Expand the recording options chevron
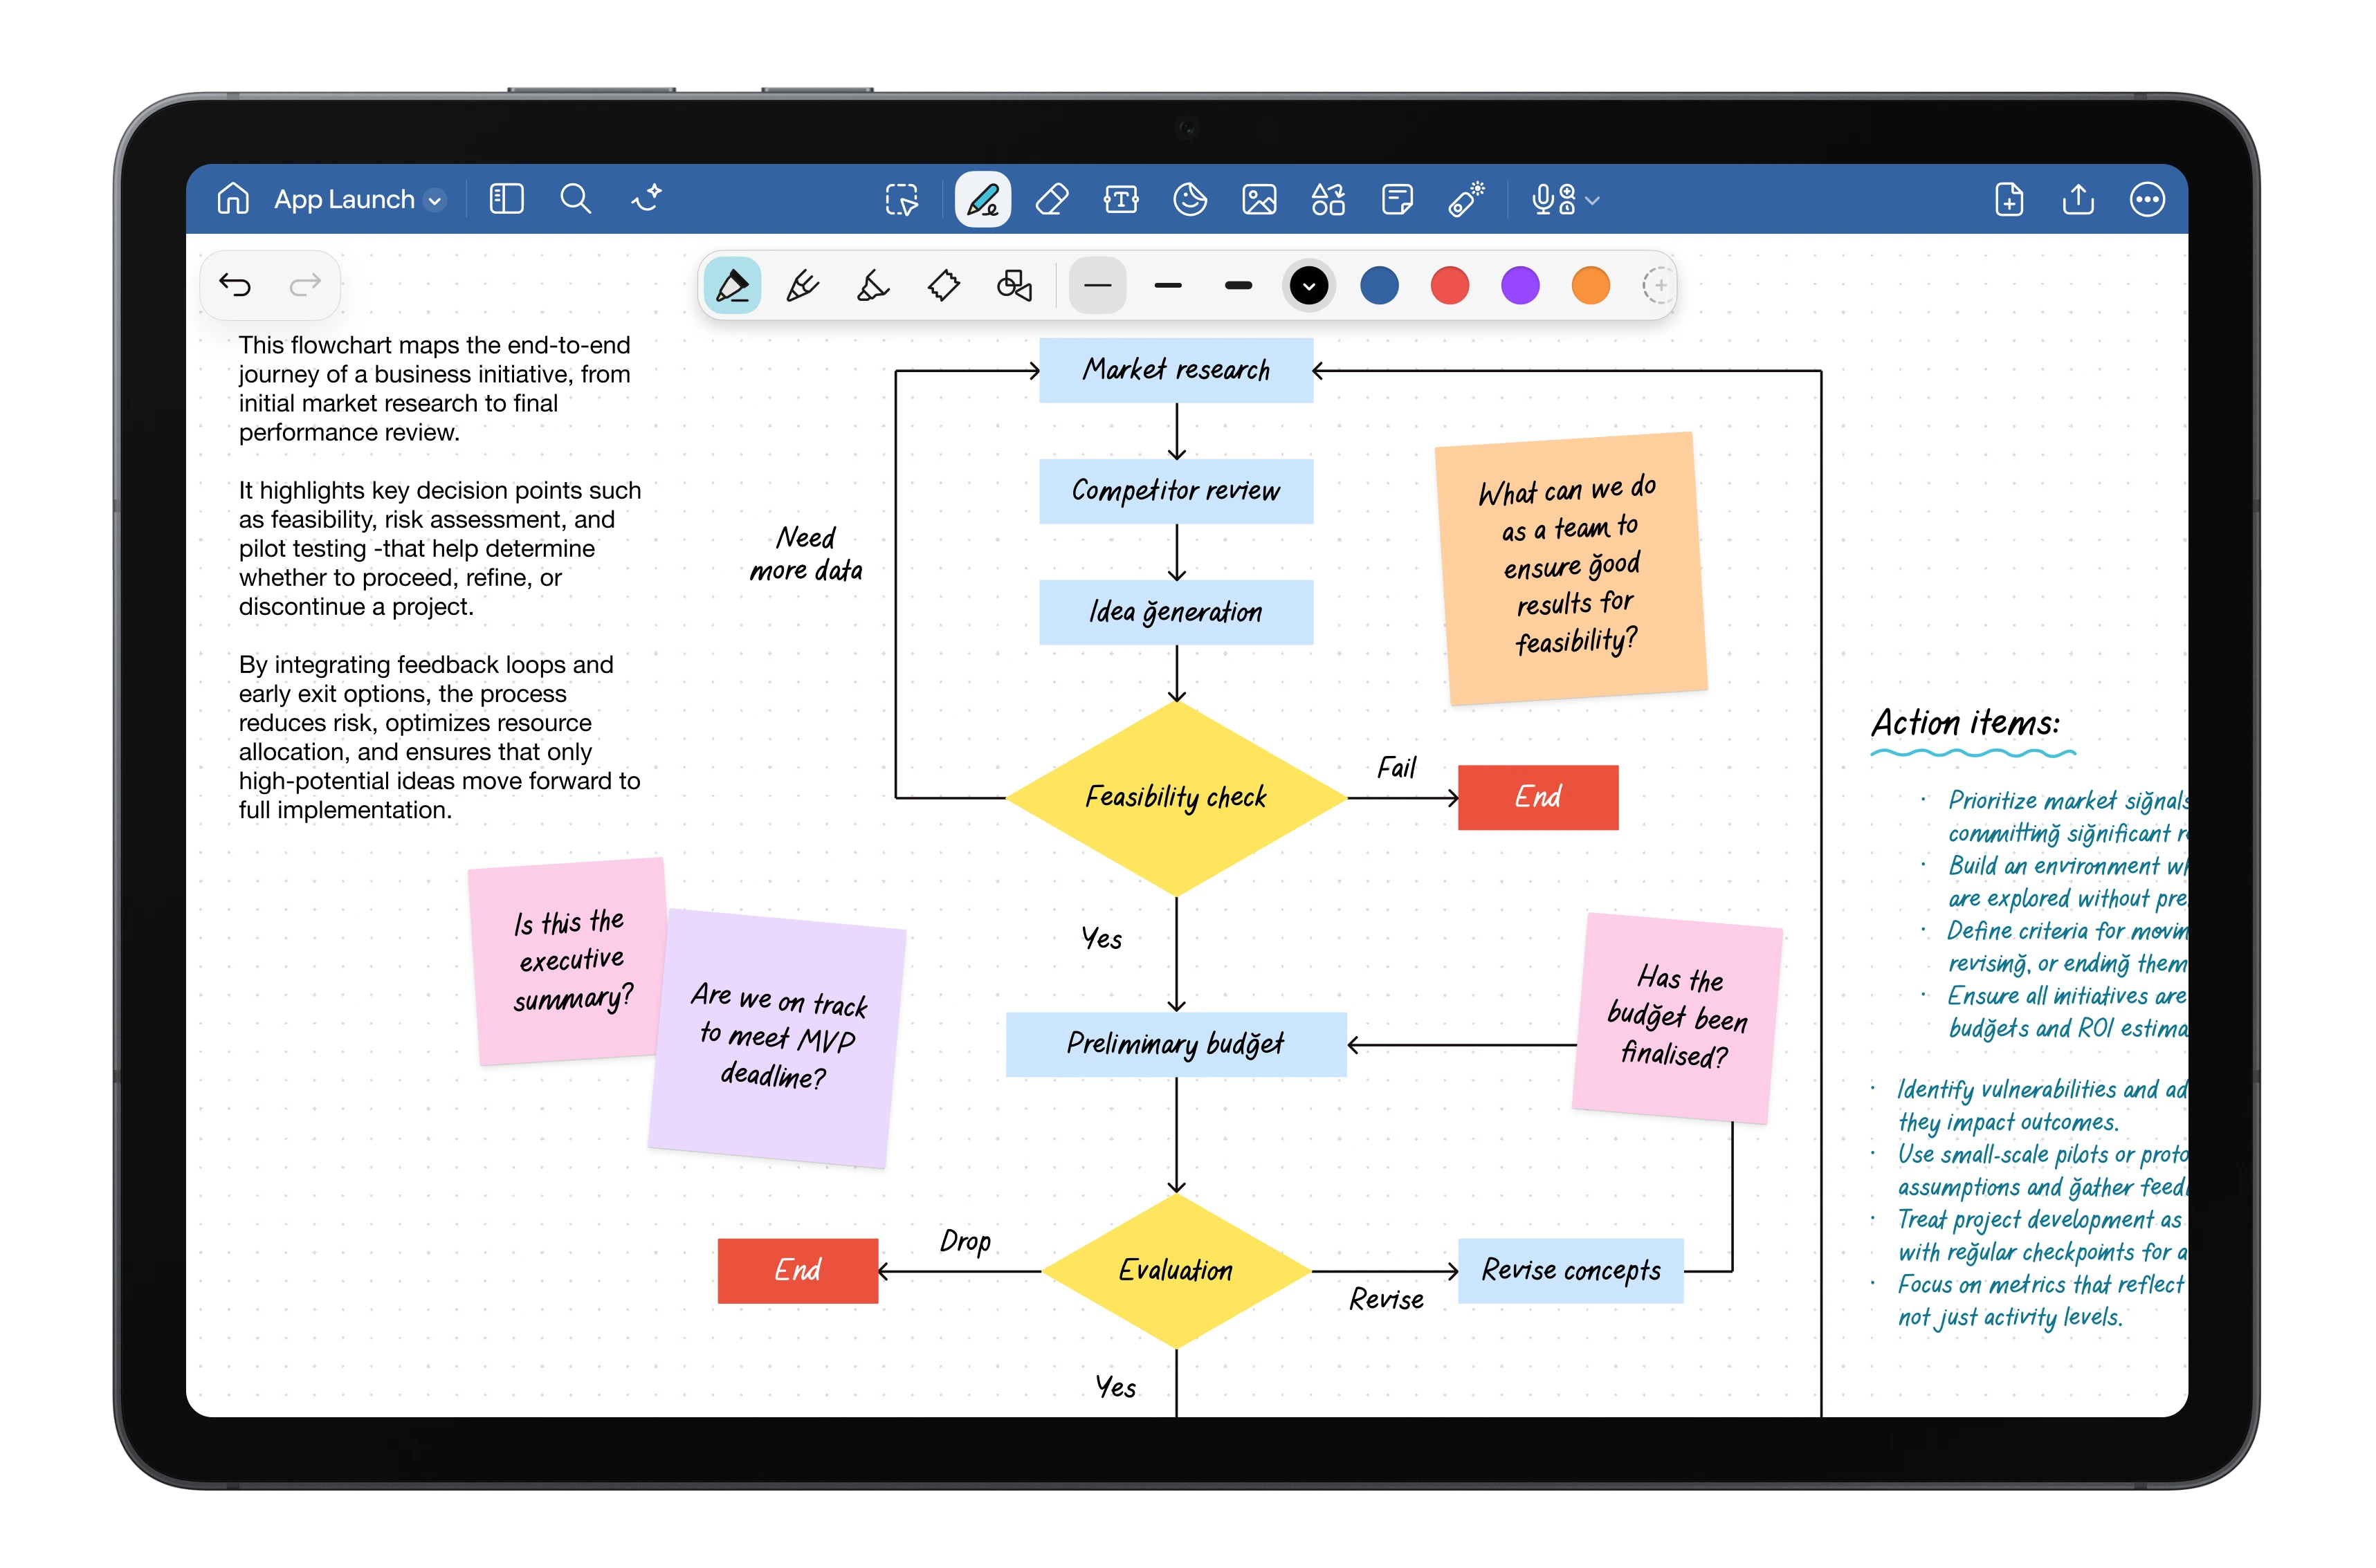This screenshot has width=2376, height=1568. [x=1593, y=201]
